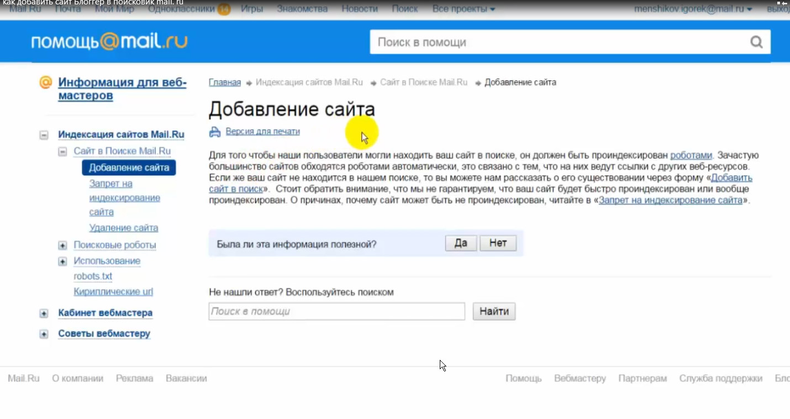Open Одноклассники in top navigation
This screenshot has height=419, width=790.
point(181,9)
